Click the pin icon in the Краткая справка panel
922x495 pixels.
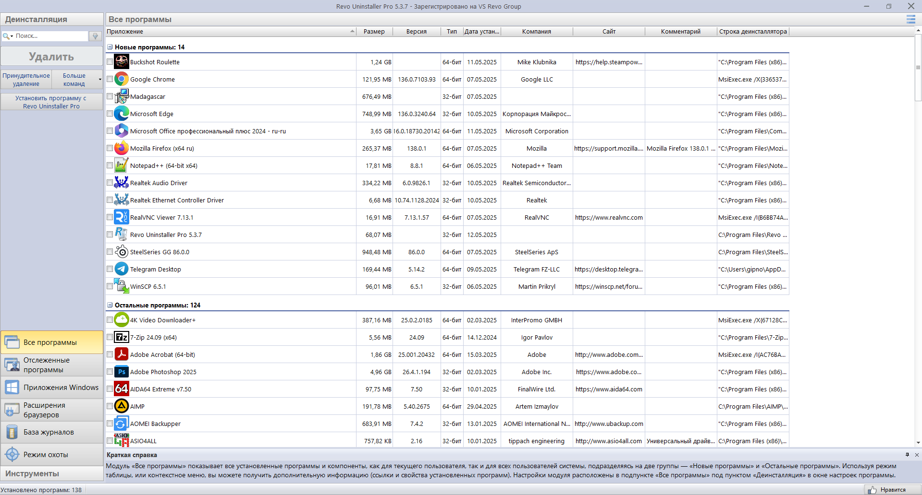(907, 455)
